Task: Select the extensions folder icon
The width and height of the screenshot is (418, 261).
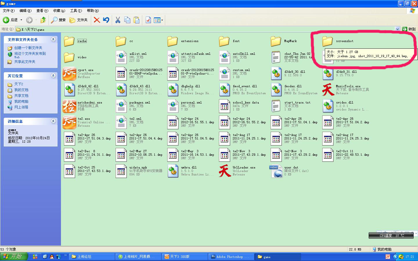Action: coord(172,41)
